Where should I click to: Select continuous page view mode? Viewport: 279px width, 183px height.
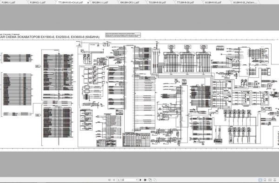[x=265, y=180]
